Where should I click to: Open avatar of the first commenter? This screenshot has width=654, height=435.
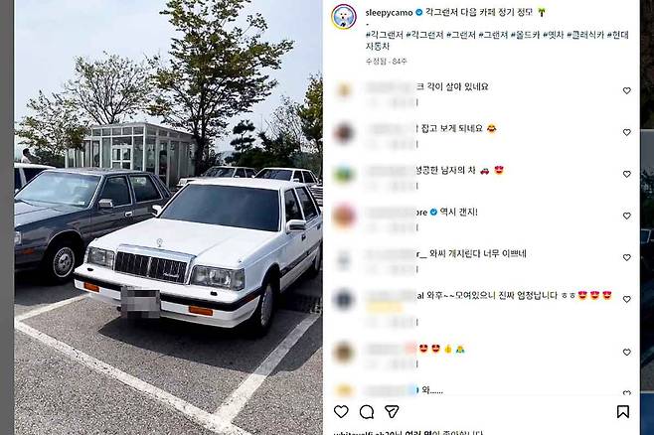(344, 90)
